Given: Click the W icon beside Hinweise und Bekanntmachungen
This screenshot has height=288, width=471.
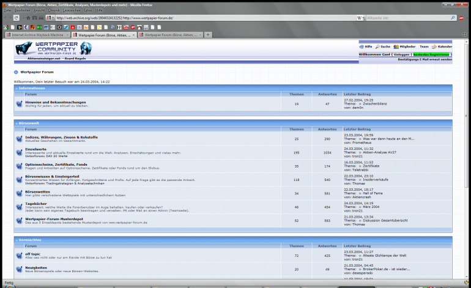Looking at the screenshot, I should 19,104.
